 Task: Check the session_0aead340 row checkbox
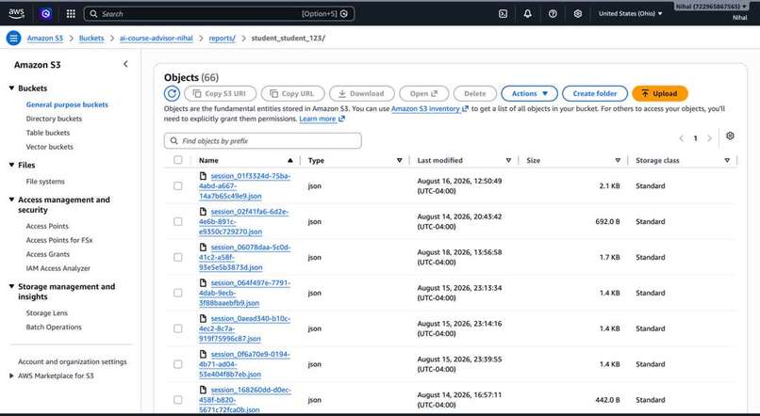click(x=178, y=328)
